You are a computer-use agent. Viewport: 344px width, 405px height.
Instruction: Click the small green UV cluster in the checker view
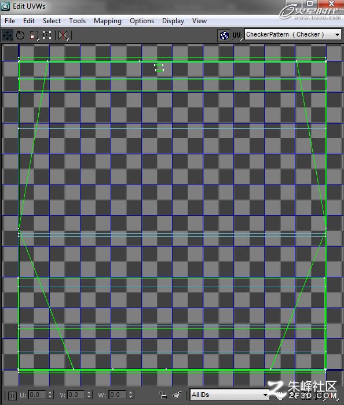click(x=159, y=68)
